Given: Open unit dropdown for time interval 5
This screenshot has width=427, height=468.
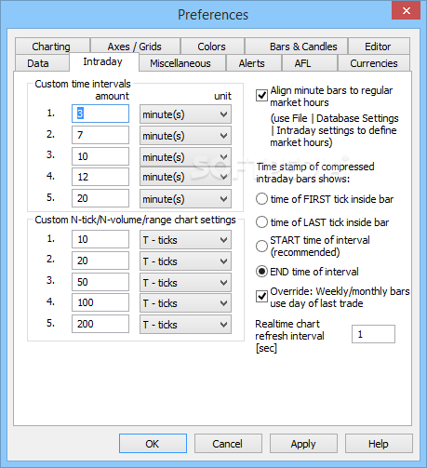Looking at the screenshot, I should point(185,198).
